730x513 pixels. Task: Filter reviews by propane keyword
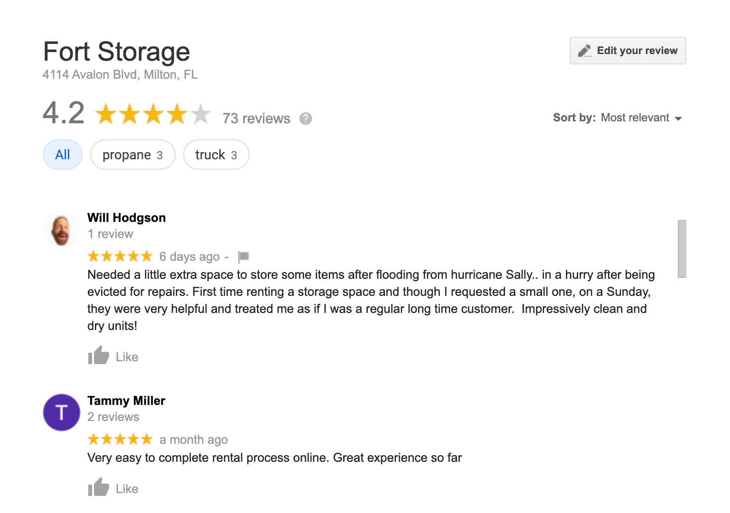click(132, 155)
